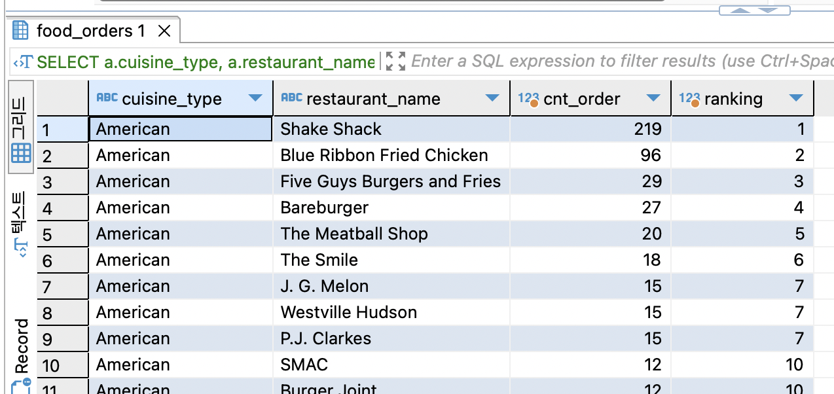Click 123 type icon of ranking
834x394 pixels.
click(689, 99)
